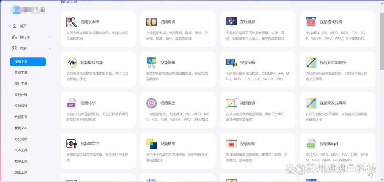Viewport: 384px width, 182px height.
Task: Open 智能文本 category
Action: (21, 128)
